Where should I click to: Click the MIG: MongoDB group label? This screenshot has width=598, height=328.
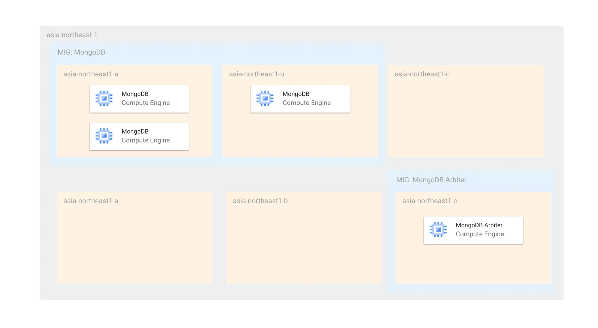click(81, 52)
